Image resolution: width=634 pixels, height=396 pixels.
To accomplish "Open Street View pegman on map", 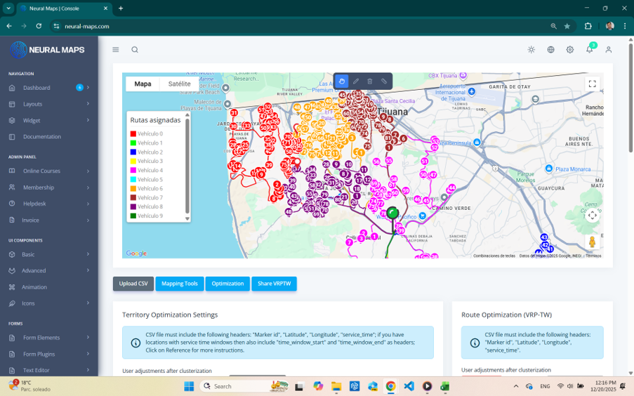I will [593, 242].
